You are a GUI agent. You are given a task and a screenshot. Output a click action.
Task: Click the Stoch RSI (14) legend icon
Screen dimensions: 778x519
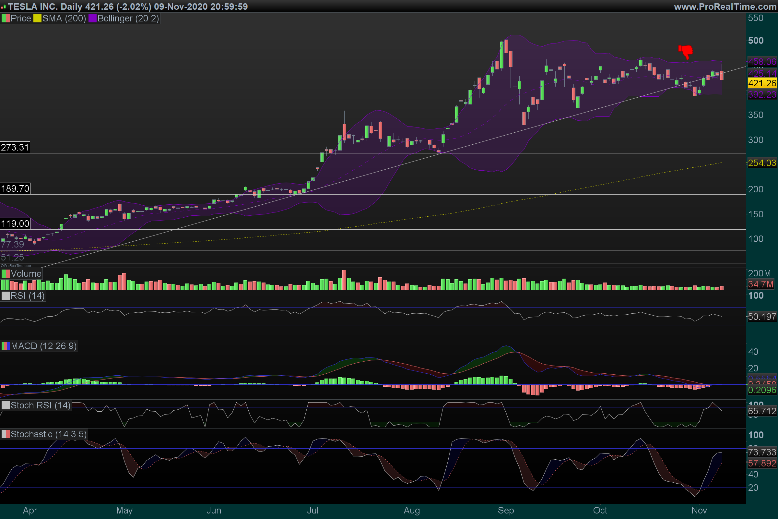click(6, 405)
